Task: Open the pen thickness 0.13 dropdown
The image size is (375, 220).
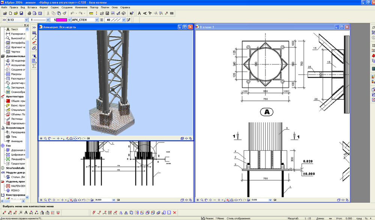Action: 26,19
